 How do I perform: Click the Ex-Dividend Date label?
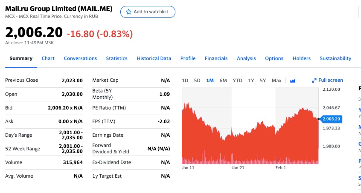click(112, 162)
